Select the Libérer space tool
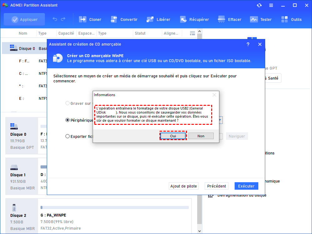This screenshot has width=312, height=234. (150, 19)
